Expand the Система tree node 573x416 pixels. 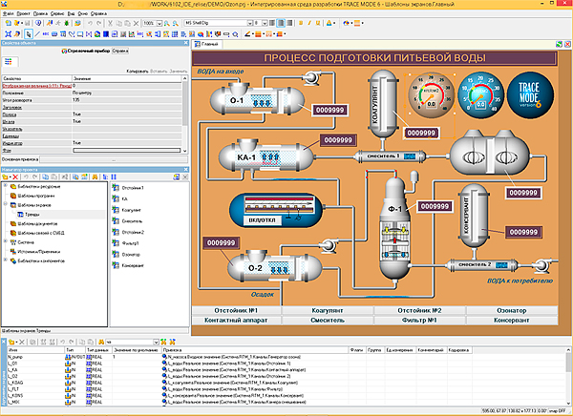coord(5,242)
